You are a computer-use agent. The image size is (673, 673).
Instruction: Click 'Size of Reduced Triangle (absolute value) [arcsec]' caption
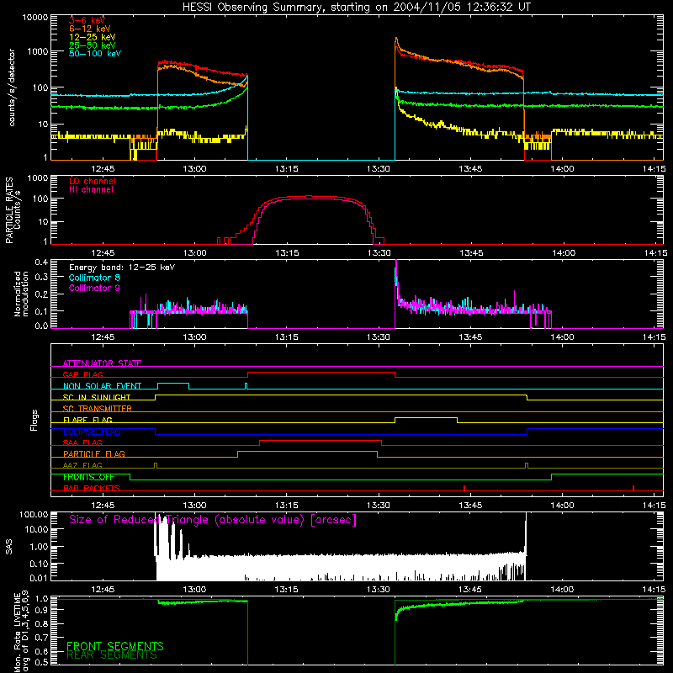coord(213,519)
